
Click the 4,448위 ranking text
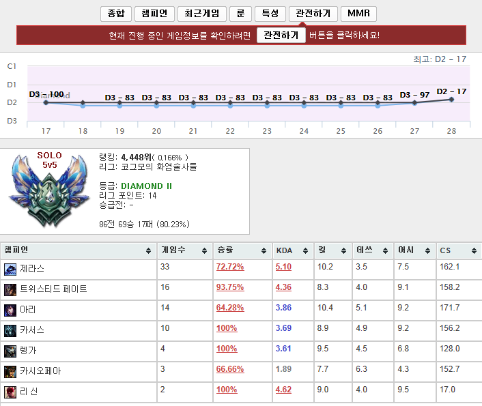pyautogui.click(x=136, y=158)
